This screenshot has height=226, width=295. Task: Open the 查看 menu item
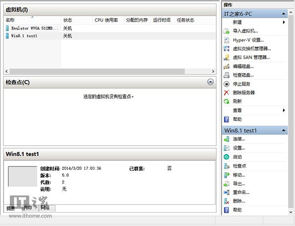pos(237,110)
